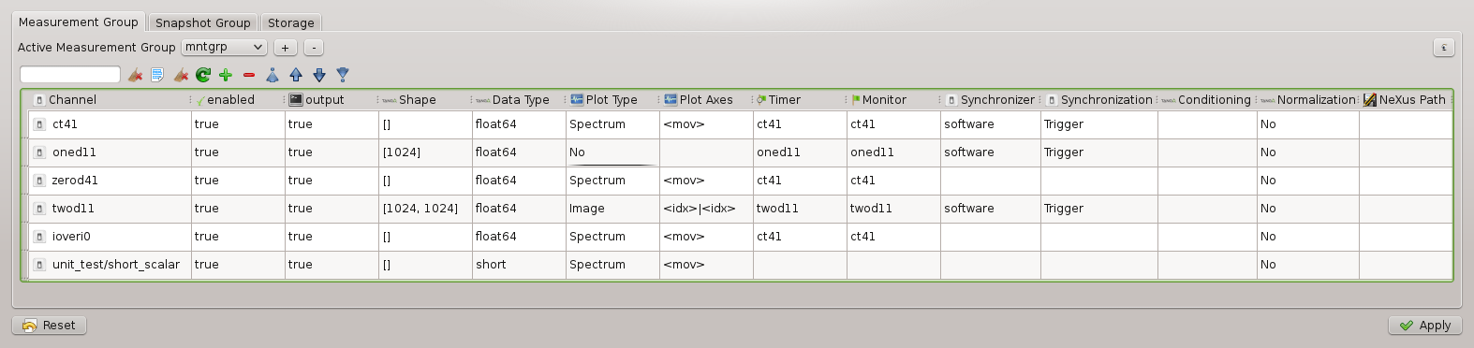Select 'Trigger' synchronization for twod11

pyautogui.click(x=1098, y=209)
